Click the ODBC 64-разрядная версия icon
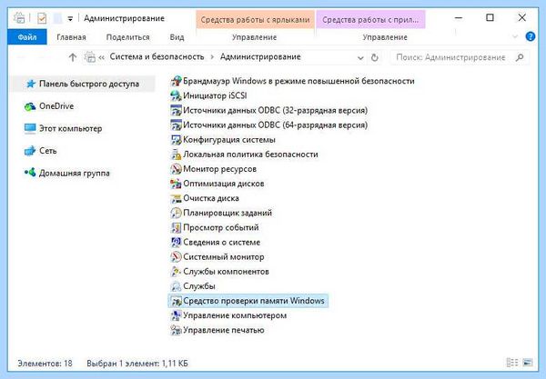The height and width of the screenshot is (379, 546). pos(176,125)
